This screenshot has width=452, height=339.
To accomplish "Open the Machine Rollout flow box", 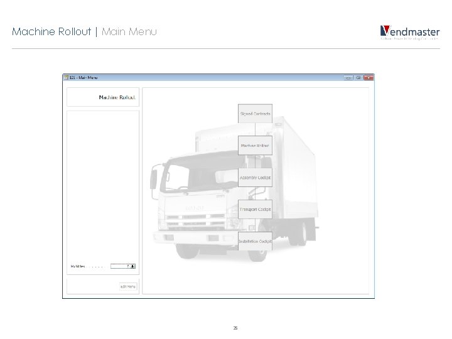I will click(x=255, y=146).
